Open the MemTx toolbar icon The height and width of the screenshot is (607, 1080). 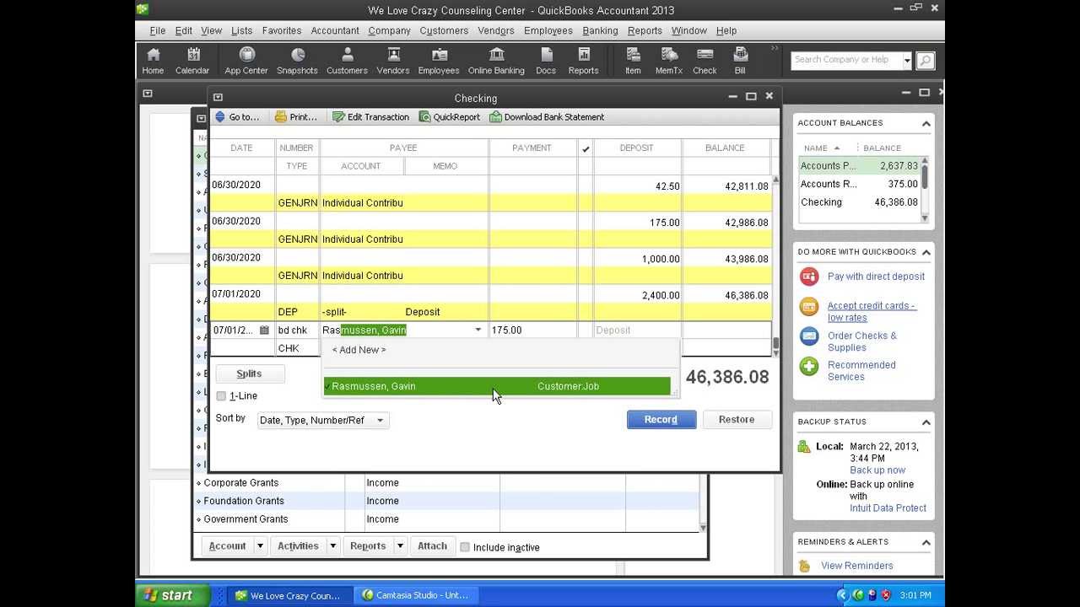[669, 61]
